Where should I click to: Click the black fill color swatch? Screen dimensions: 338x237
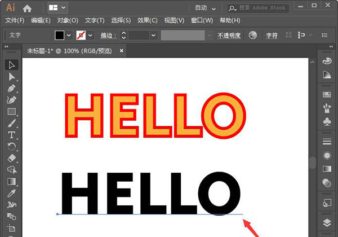pos(60,35)
